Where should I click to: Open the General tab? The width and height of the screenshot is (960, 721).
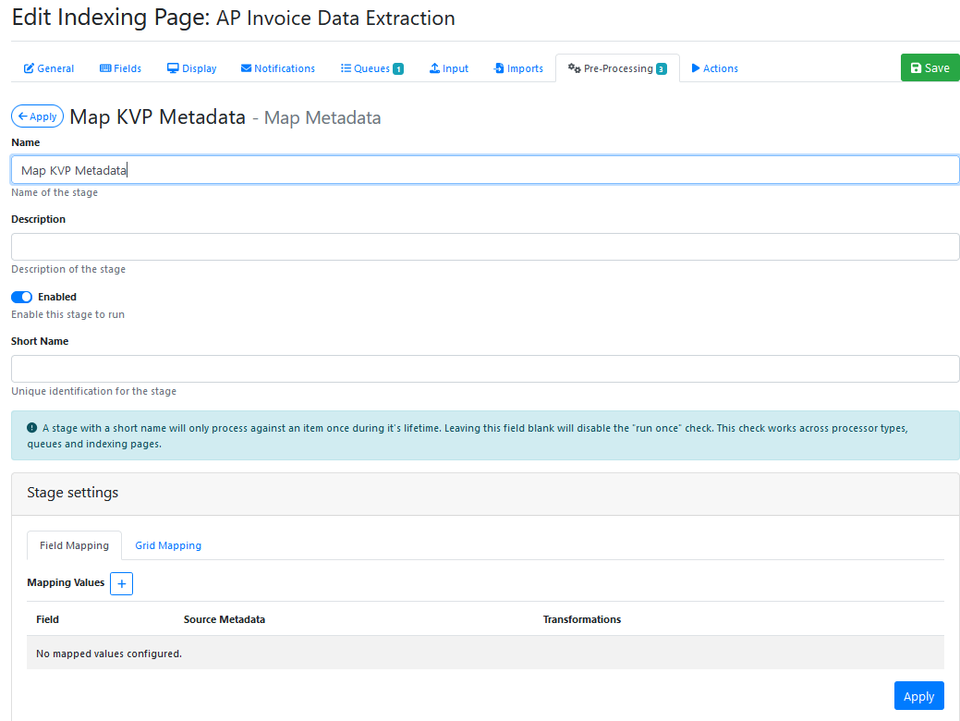(49, 68)
